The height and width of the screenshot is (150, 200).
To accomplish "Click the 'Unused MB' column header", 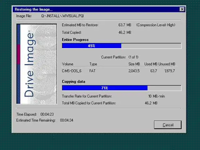I will 167,64.
